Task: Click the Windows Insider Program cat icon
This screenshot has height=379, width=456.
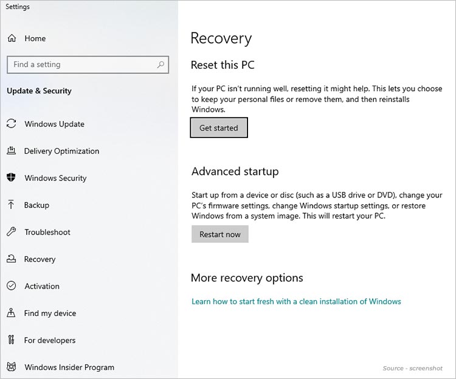Action: click(12, 366)
